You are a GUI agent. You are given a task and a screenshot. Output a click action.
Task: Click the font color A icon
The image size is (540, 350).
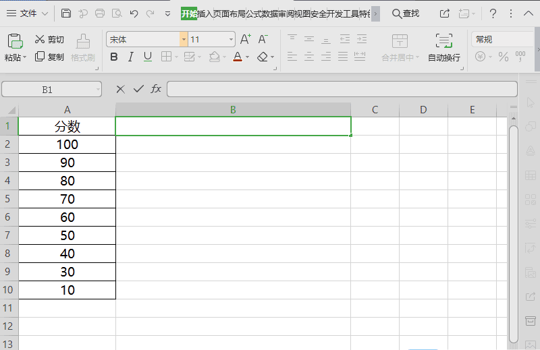pos(238,57)
